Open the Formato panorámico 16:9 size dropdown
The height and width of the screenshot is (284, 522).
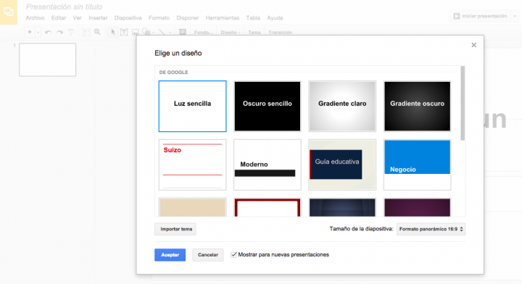[x=431, y=229]
